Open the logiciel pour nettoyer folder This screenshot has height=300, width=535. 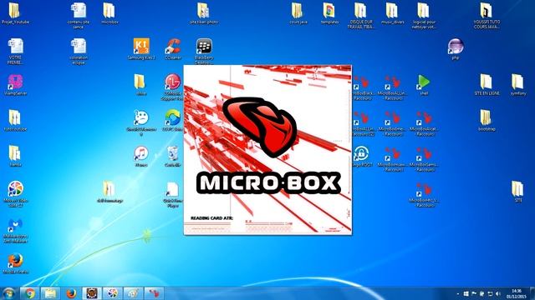(x=424, y=15)
